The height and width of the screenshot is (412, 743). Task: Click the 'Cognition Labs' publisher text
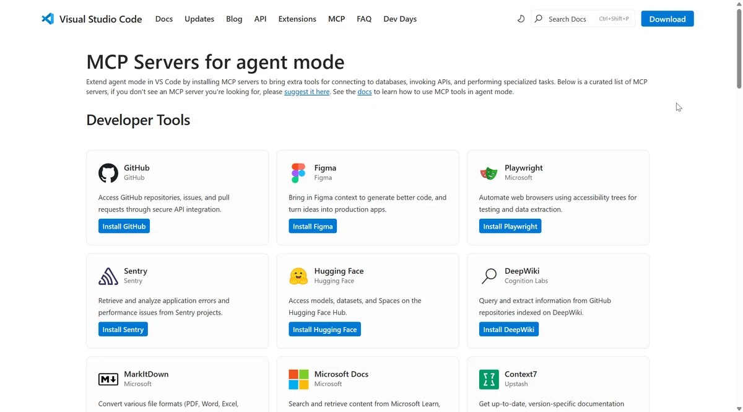[526, 281]
